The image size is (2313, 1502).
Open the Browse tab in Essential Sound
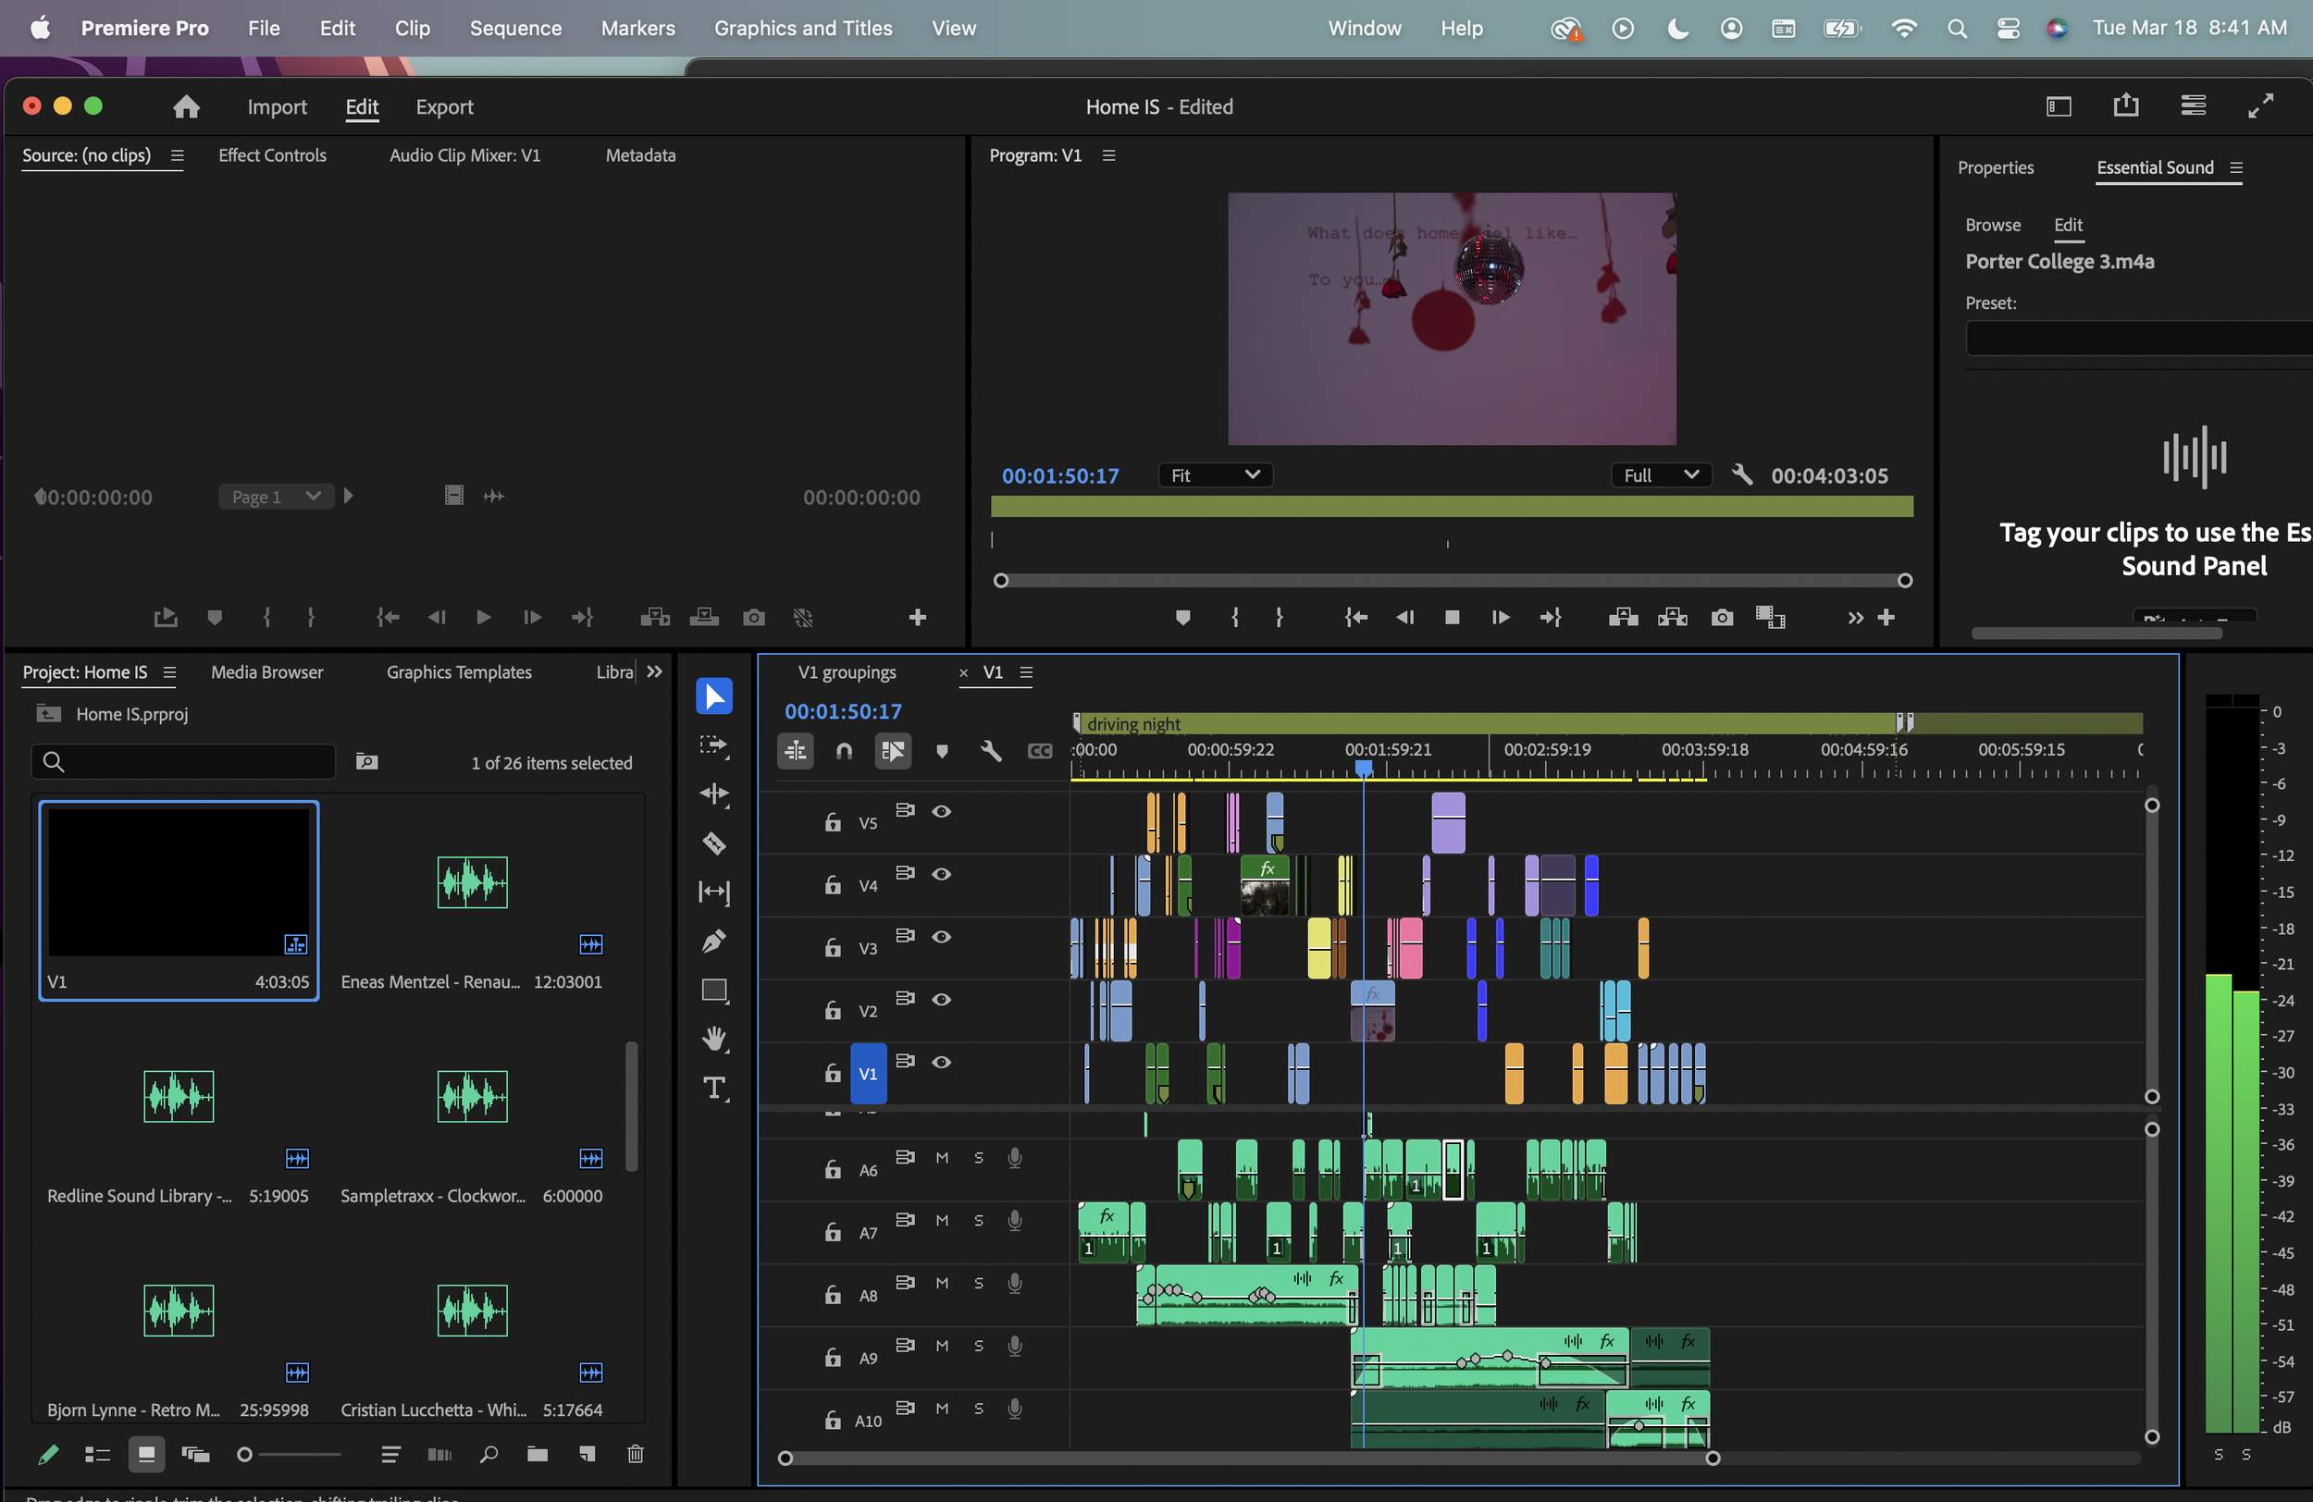[1992, 225]
